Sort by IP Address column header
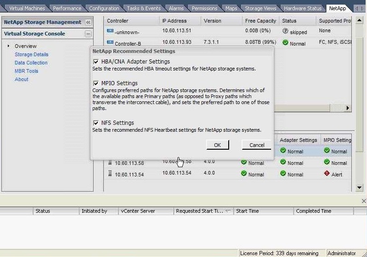367x257 pixels. [180, 21]
